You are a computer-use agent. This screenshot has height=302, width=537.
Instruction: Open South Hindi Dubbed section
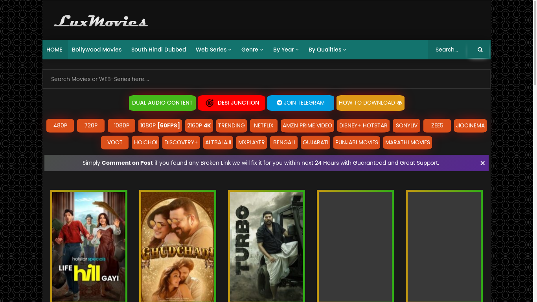click(158, 50)
